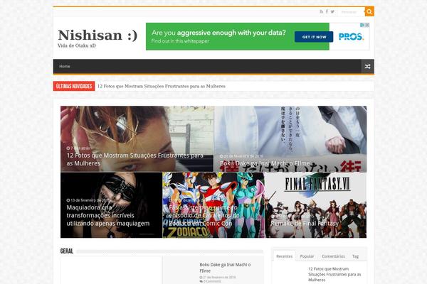Open the Nishisan :) site logo
Image resolution: width=427 pixels, height=284 pixels.
pyautogui.click(x=97, y=35)
